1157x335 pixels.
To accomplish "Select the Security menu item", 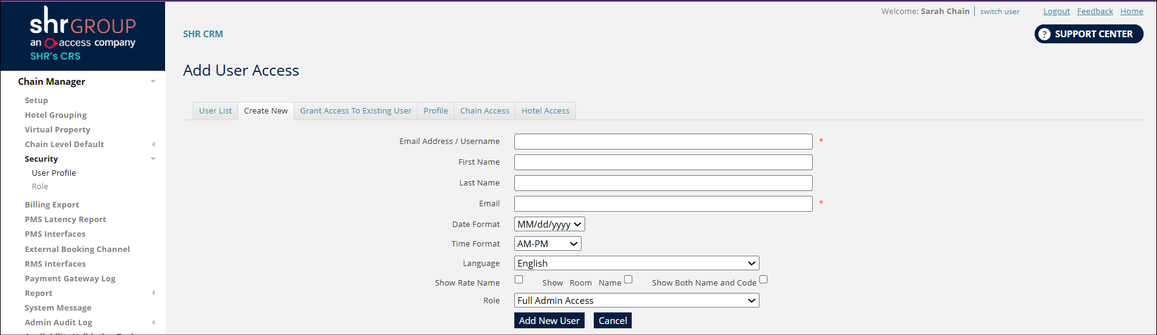I will coord(41,159).
